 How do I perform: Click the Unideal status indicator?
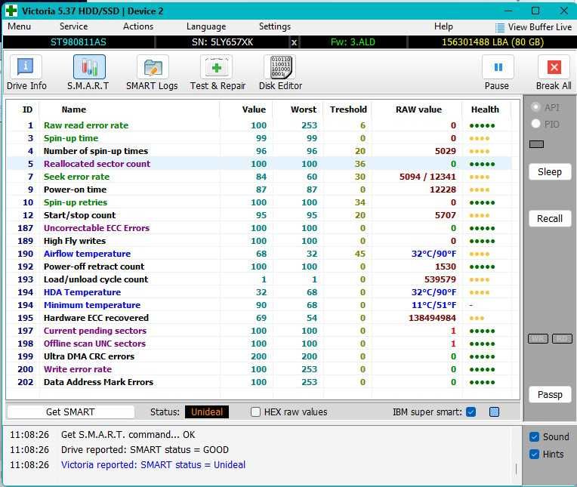tap(207, 411)
